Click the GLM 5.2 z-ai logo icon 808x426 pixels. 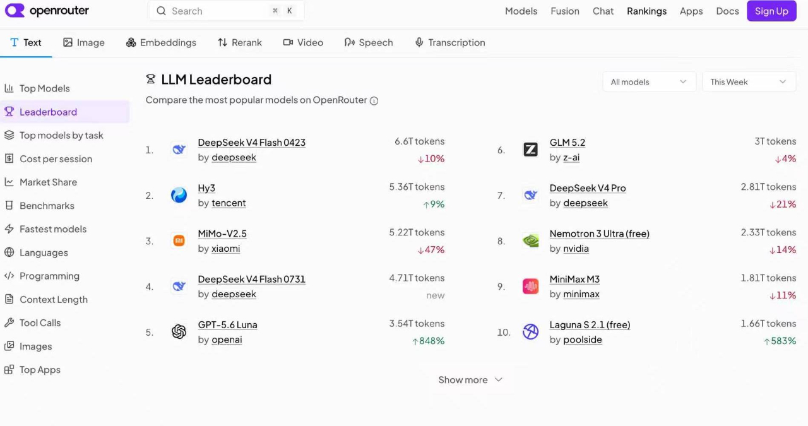[x=531, y=150]
